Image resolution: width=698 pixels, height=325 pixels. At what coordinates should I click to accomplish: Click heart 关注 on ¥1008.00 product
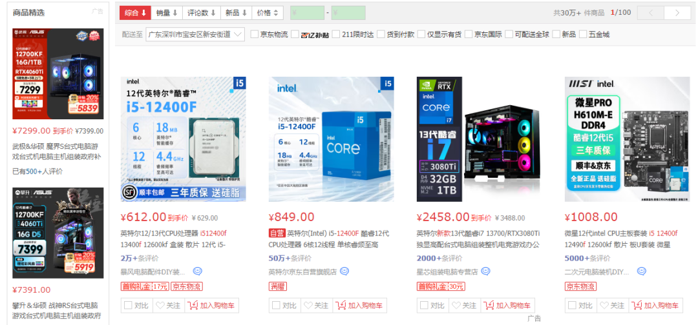613,306
